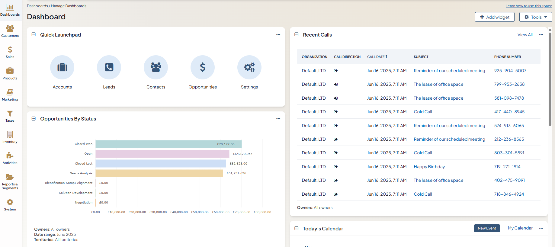Open the Accounts briefcase icon in Quick Launchpad
Screen dimensions: 555x247
pyautogui.click(x=62, y=67)
